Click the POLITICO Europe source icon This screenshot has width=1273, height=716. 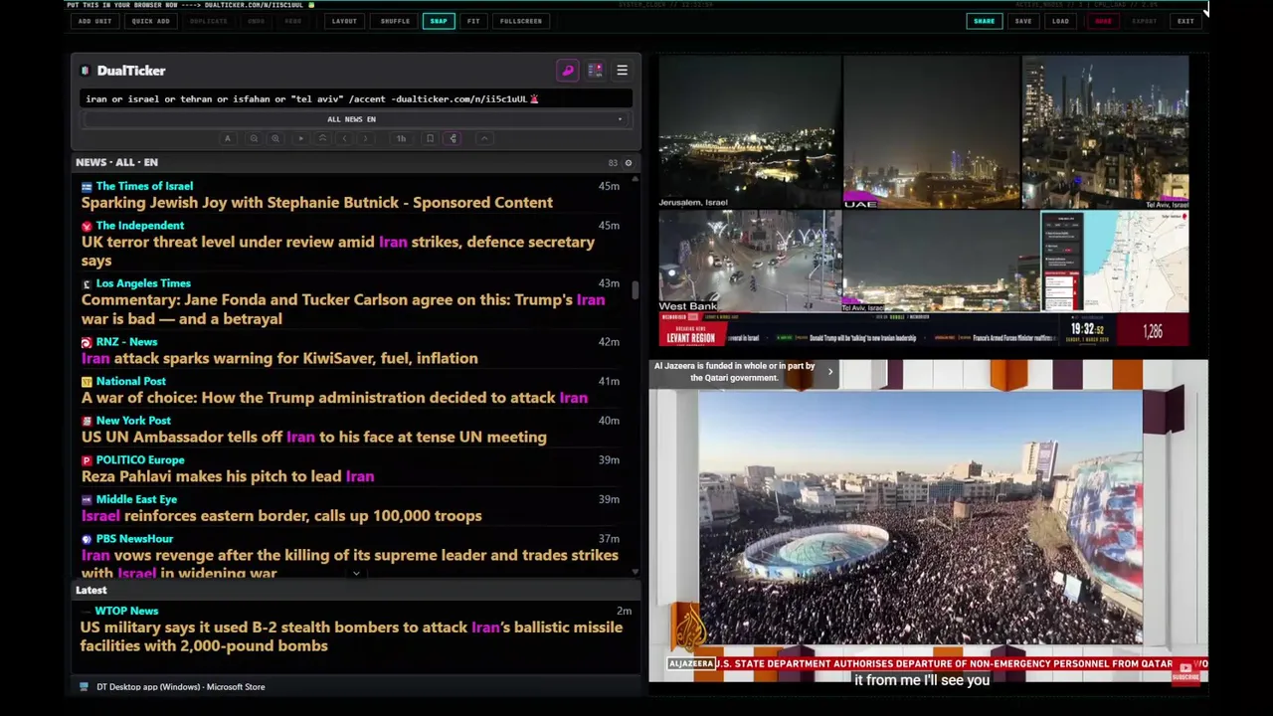[x=87, y=460]
